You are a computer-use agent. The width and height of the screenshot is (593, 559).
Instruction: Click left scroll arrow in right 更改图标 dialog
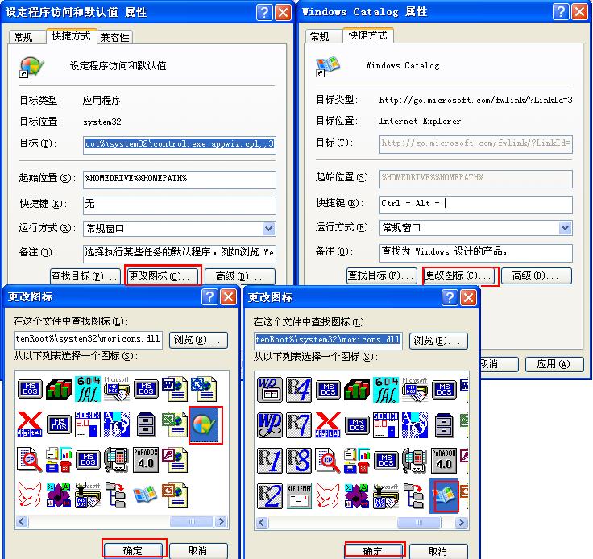(262, 522)
